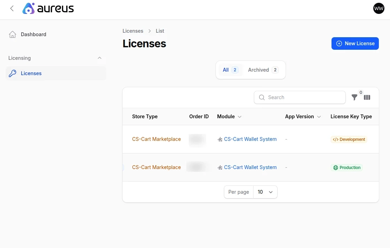Open the WW user avatar menu

point(379,8)
